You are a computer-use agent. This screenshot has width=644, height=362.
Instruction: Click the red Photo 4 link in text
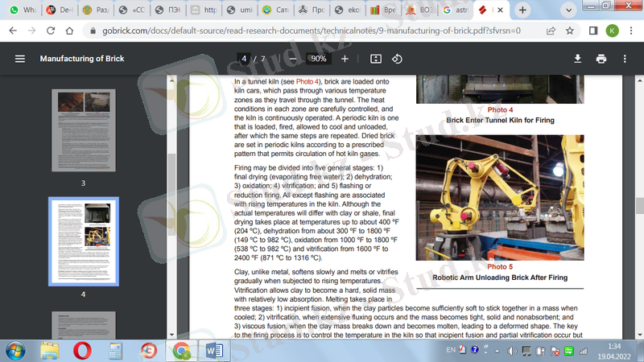[307, 81]
